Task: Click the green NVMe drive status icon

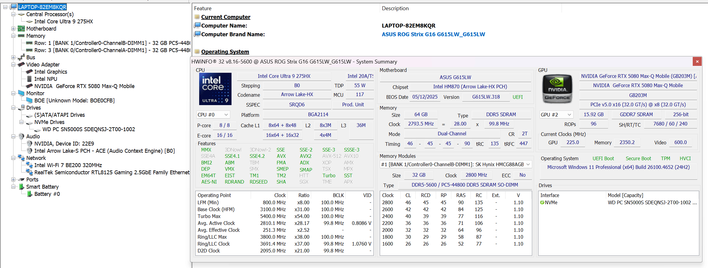Action: pyautogui.click(x=542, y=202)
